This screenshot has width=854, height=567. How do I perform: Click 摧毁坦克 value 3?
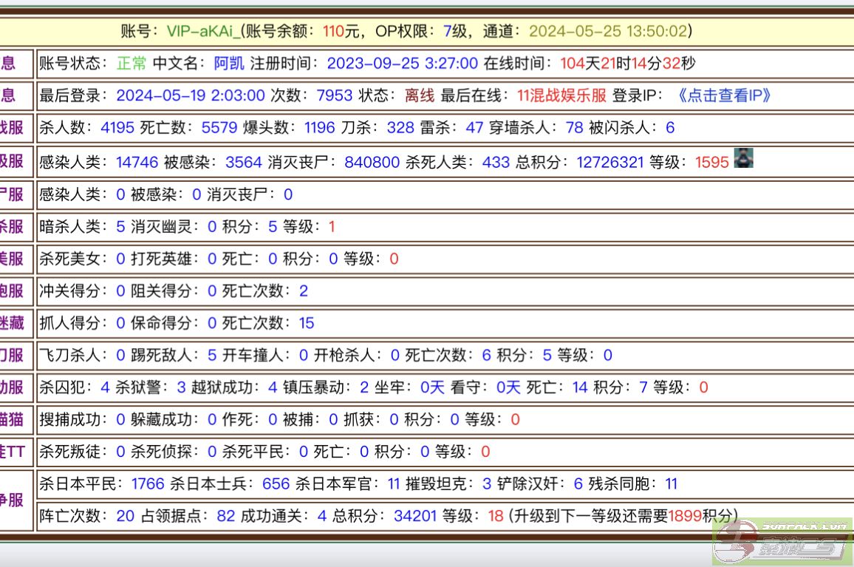pyautogui.click(x=487, y=483)
